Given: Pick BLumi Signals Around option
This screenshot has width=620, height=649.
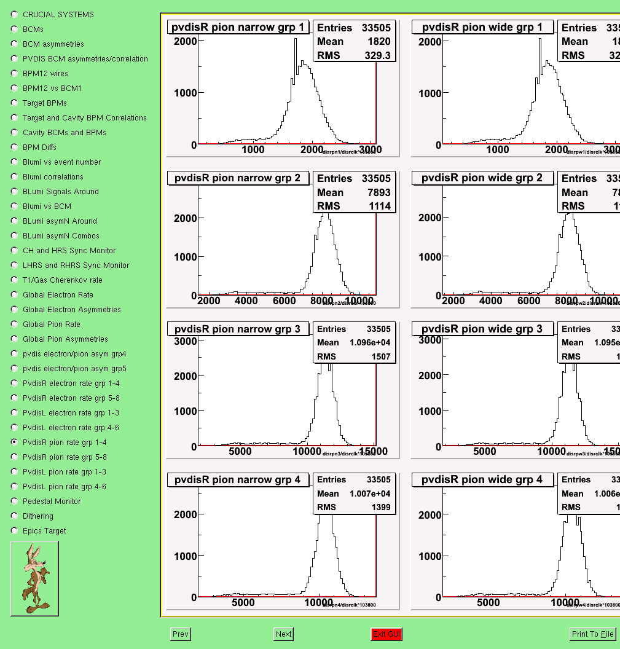Looking at the screenshot, I should (15, 192).
